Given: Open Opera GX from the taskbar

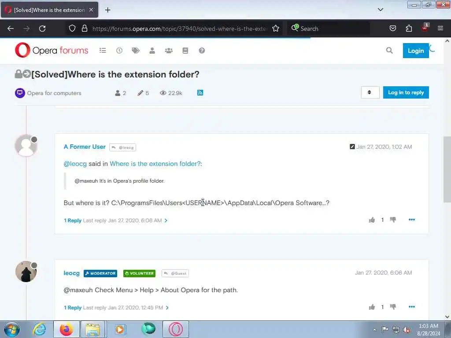Looking at the screenshot, I should pyautogui.click(x=176, y=329).
